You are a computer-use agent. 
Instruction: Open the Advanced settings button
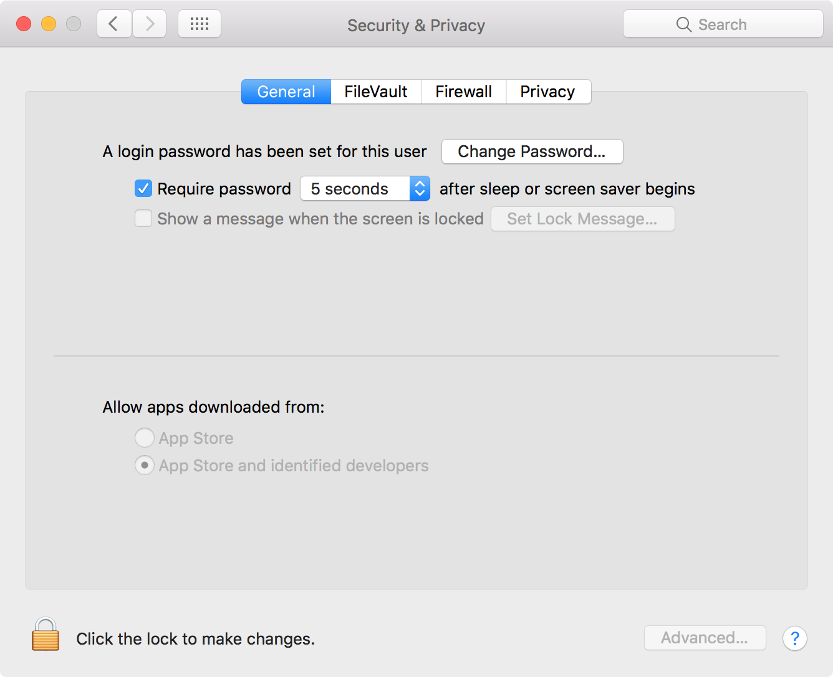click(x=705, y=638)
